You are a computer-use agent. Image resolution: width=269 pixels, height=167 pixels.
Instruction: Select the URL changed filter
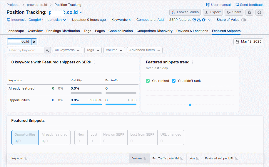pos(171,138)
